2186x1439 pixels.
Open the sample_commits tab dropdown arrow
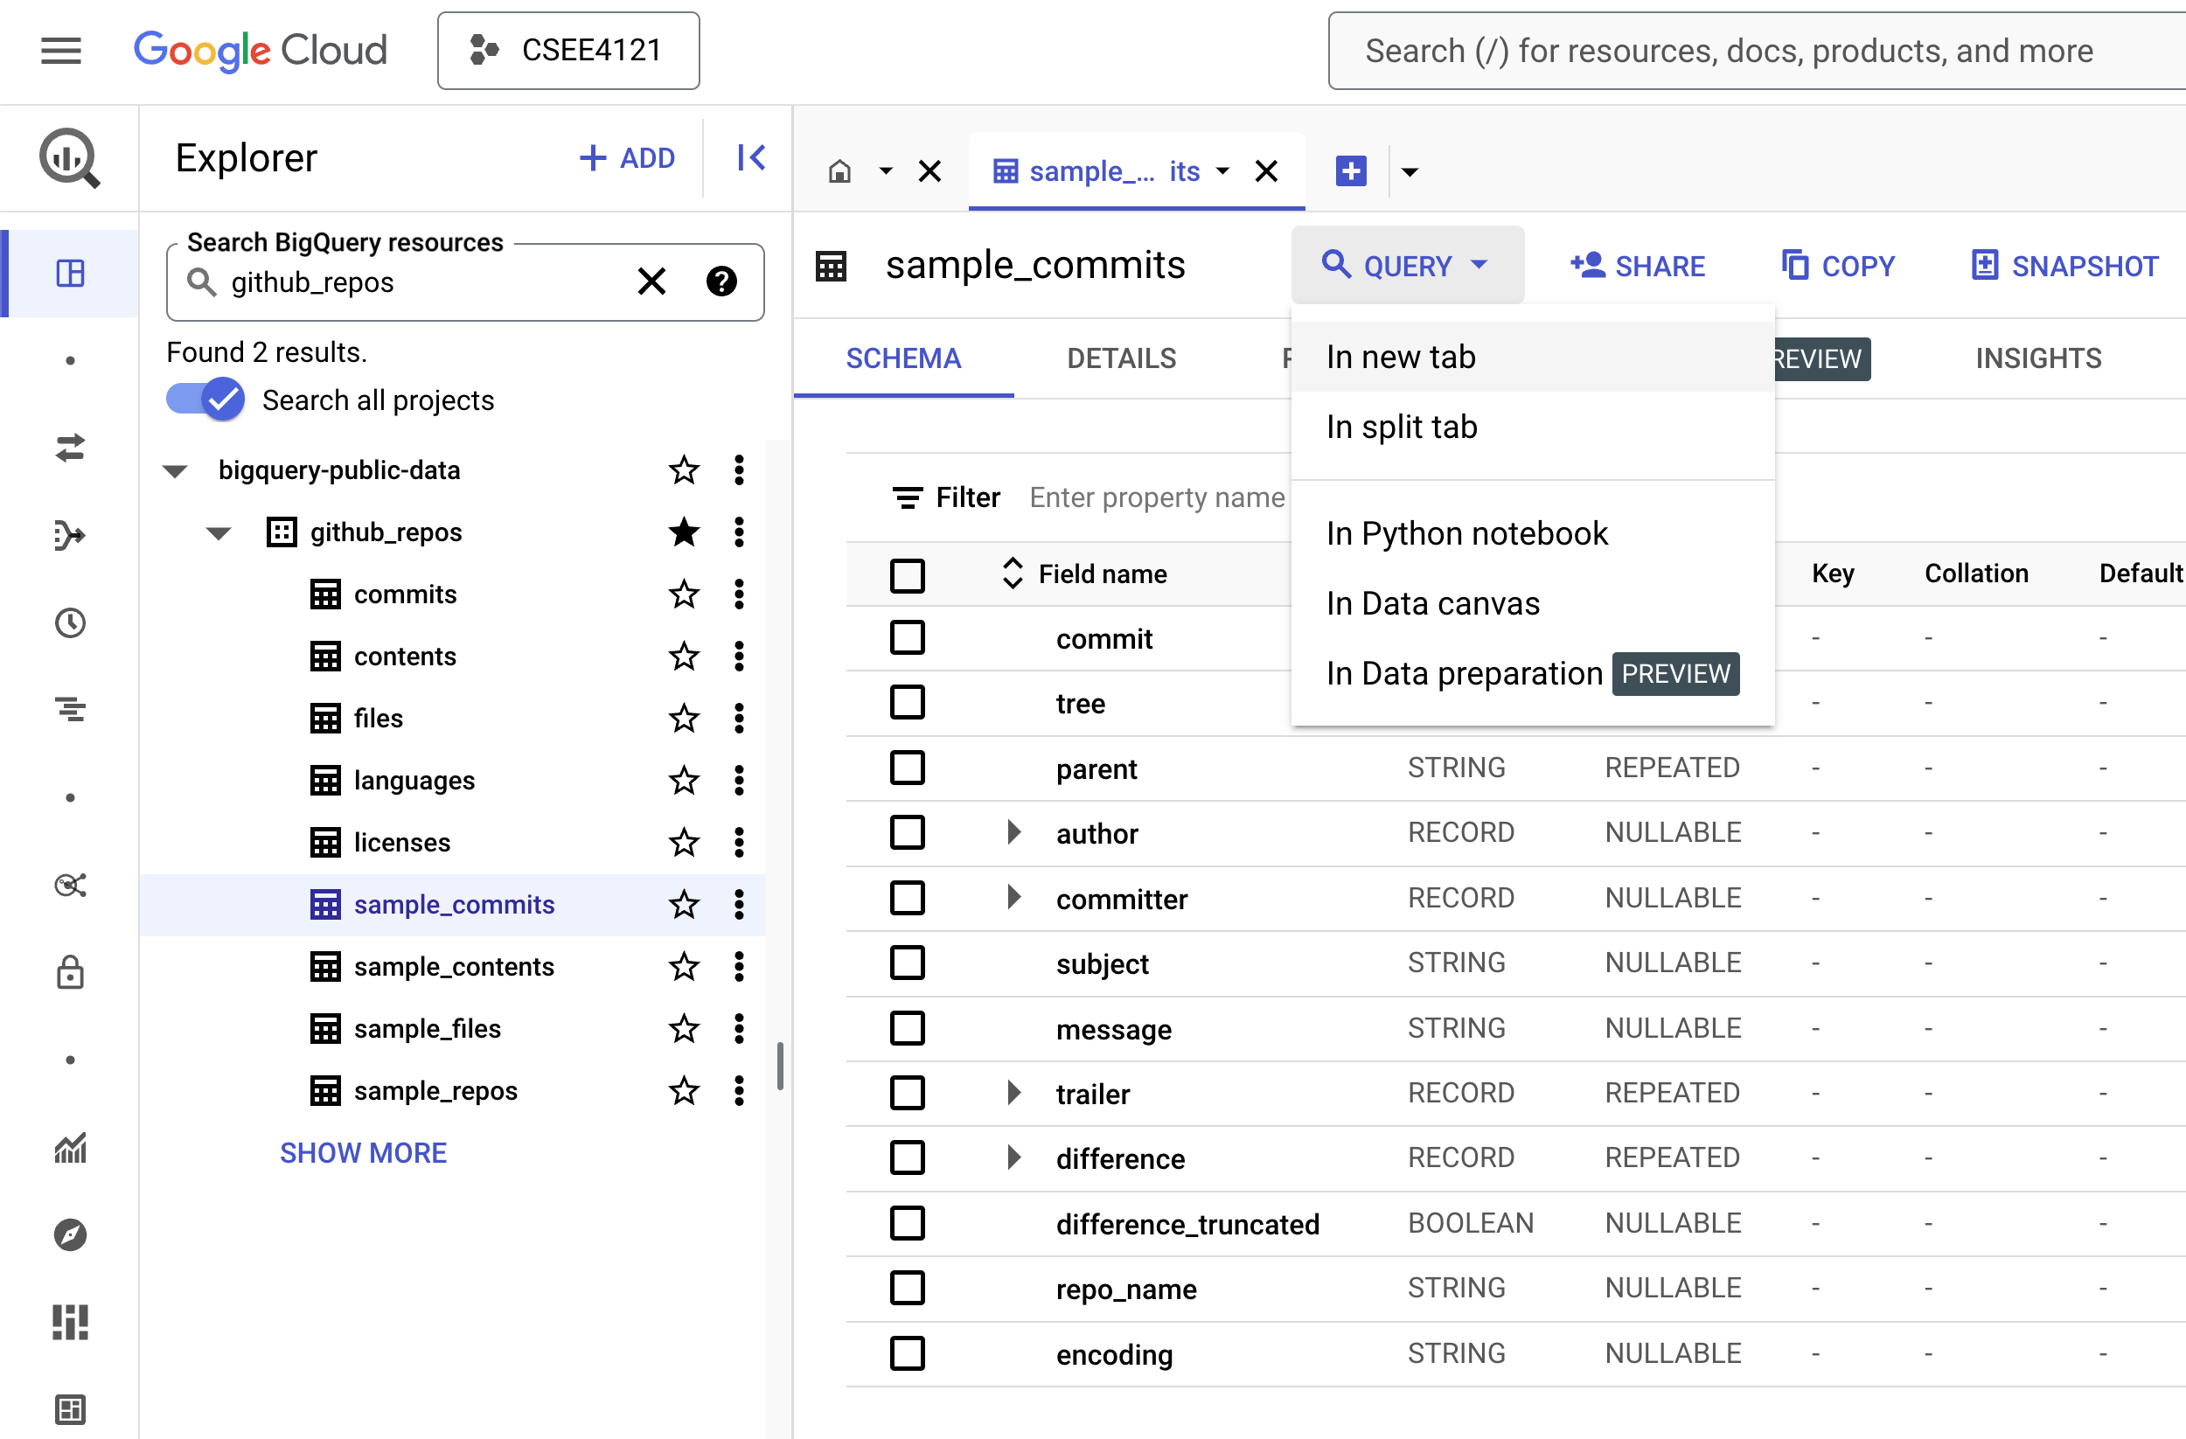[1222, 170]
